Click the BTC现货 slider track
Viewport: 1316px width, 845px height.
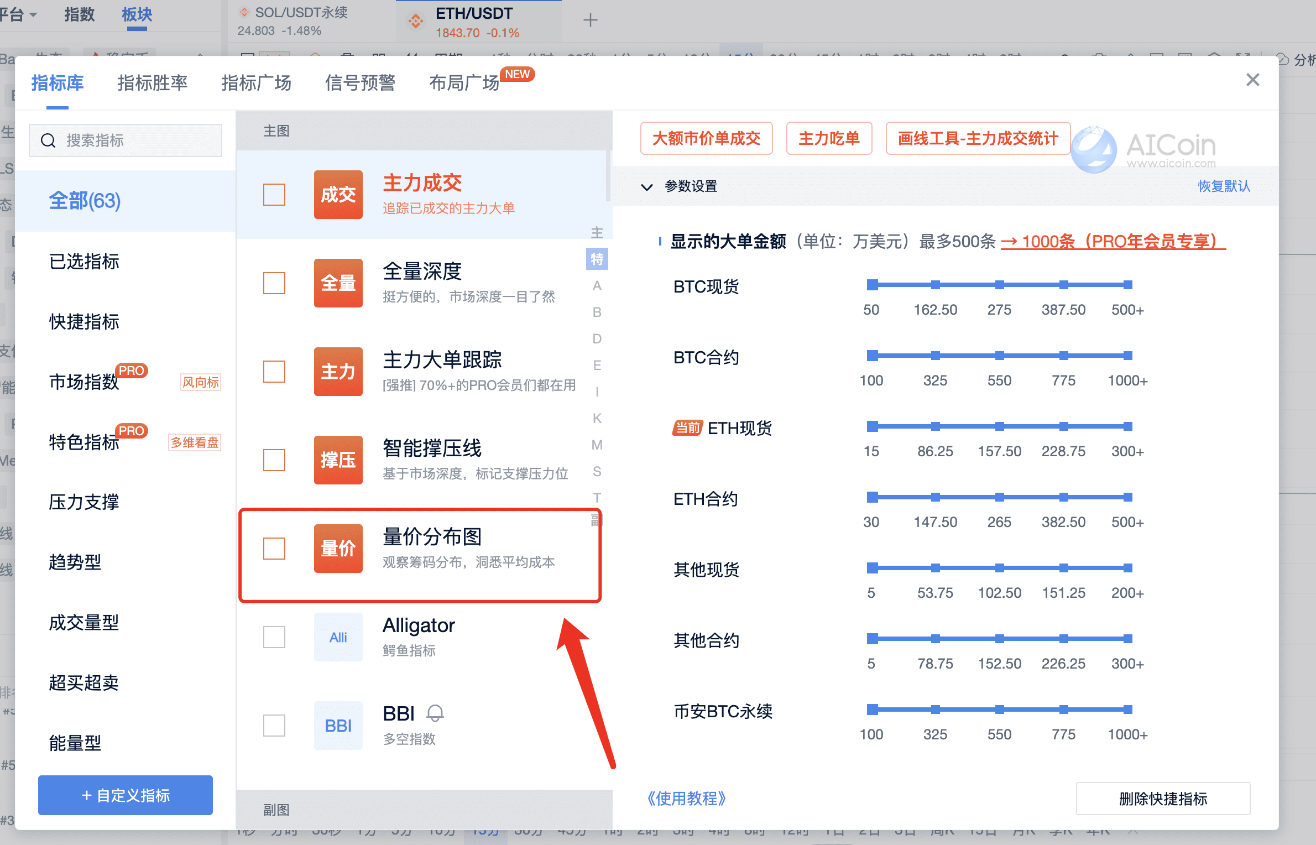pyautogui.click(x=999, y=285)
